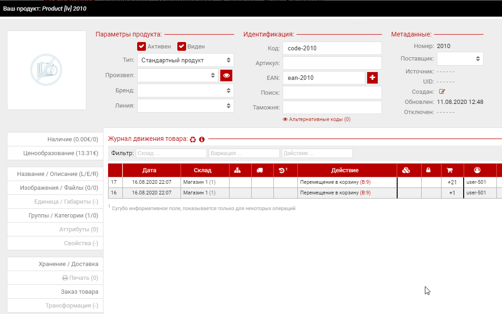Open the Альтернативные коды (0) link
This screenshot has height=314, width=502.
(316, 119)
